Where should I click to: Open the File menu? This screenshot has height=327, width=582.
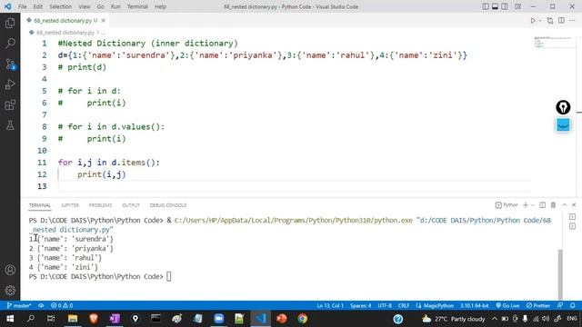point(22,6)
